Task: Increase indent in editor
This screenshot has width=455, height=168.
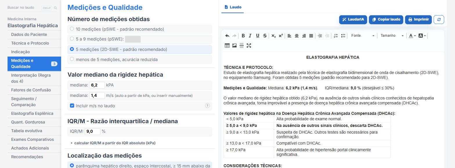Action: point(320,36)
